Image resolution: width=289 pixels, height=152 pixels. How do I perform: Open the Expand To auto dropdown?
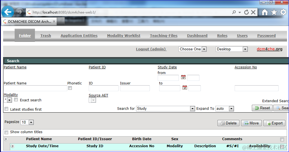225,109
